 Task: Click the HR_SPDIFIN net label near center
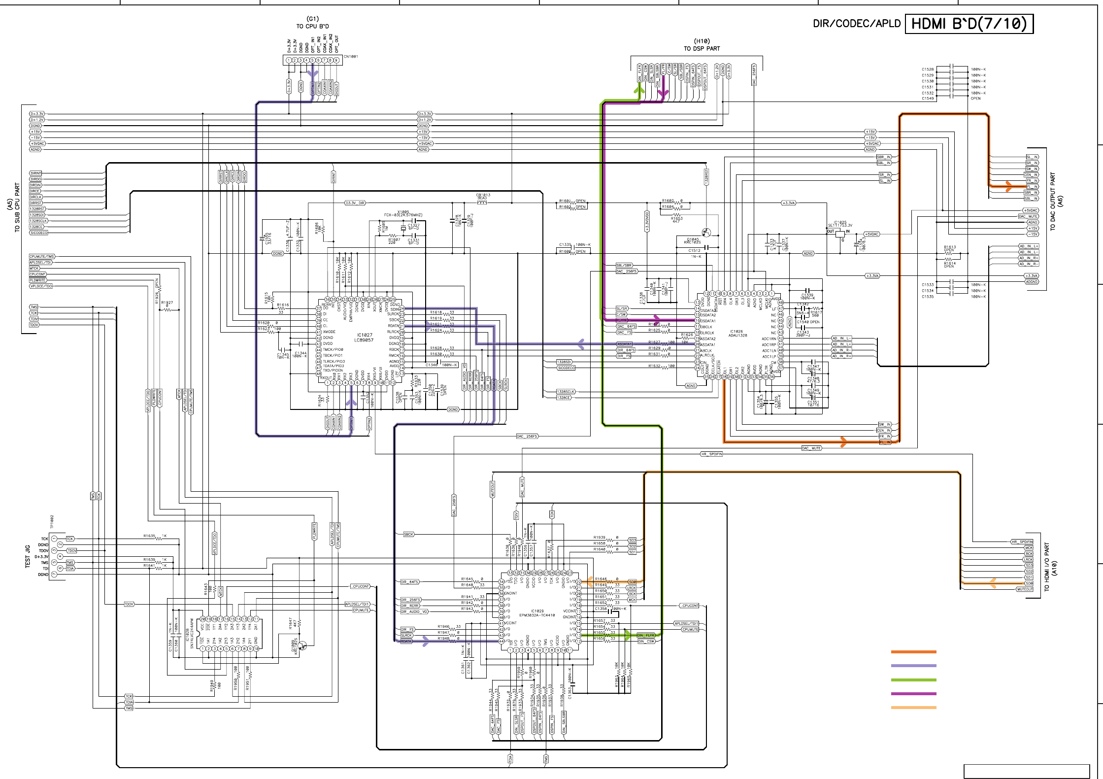click(711, 454)
